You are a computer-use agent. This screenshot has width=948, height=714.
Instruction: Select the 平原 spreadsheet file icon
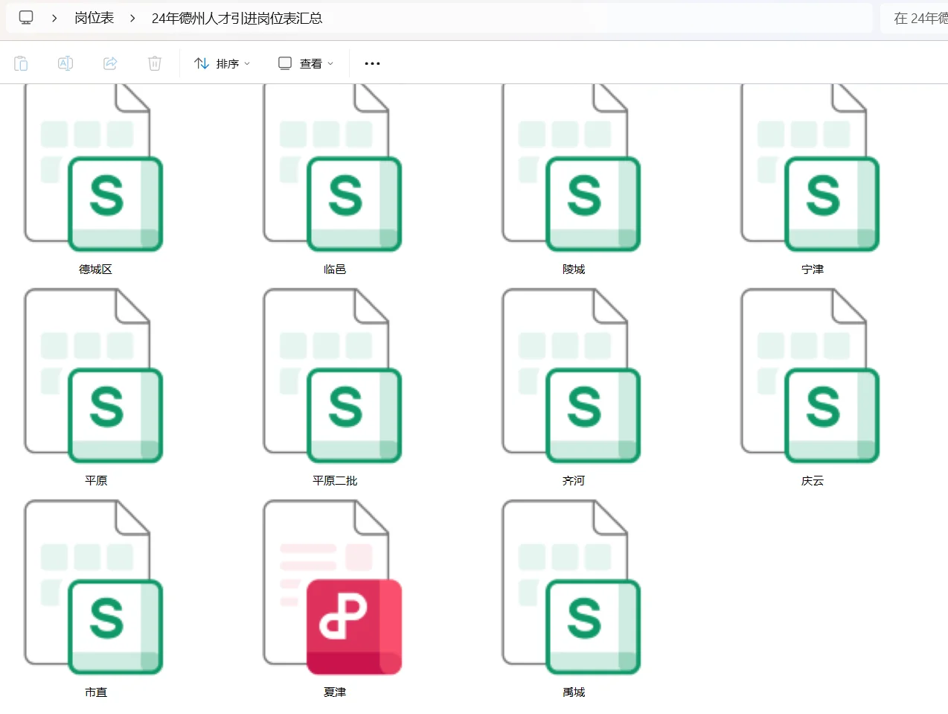tap(94, 376)
